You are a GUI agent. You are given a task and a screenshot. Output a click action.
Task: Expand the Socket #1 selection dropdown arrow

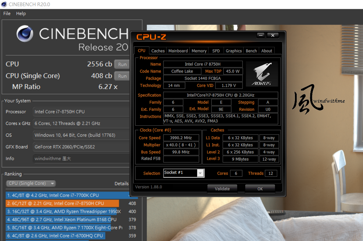click(201, 173)
